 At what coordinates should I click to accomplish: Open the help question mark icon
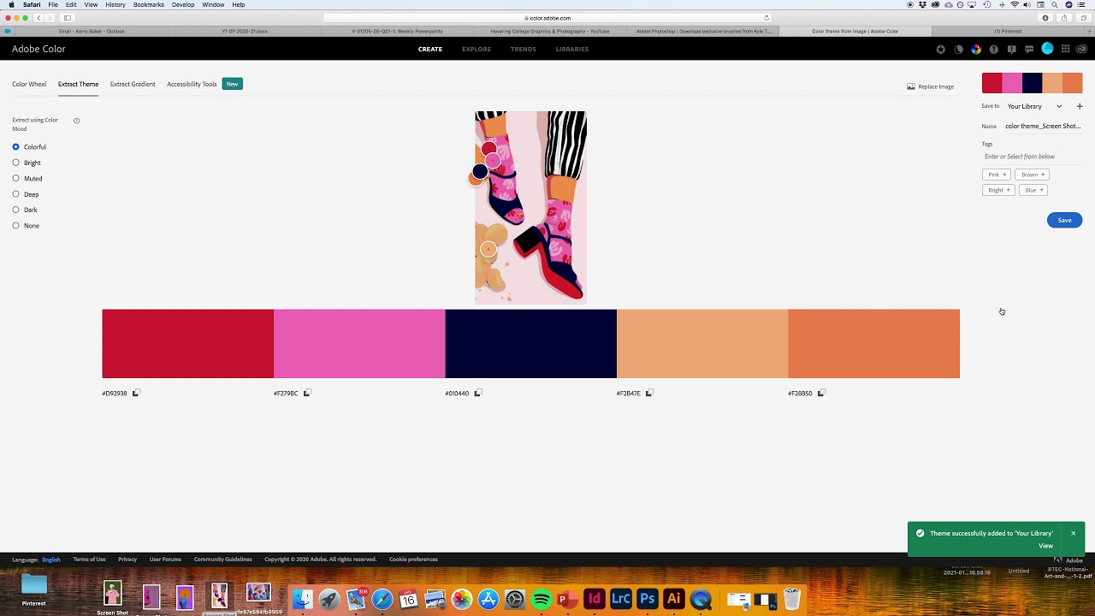pos(994,50)
